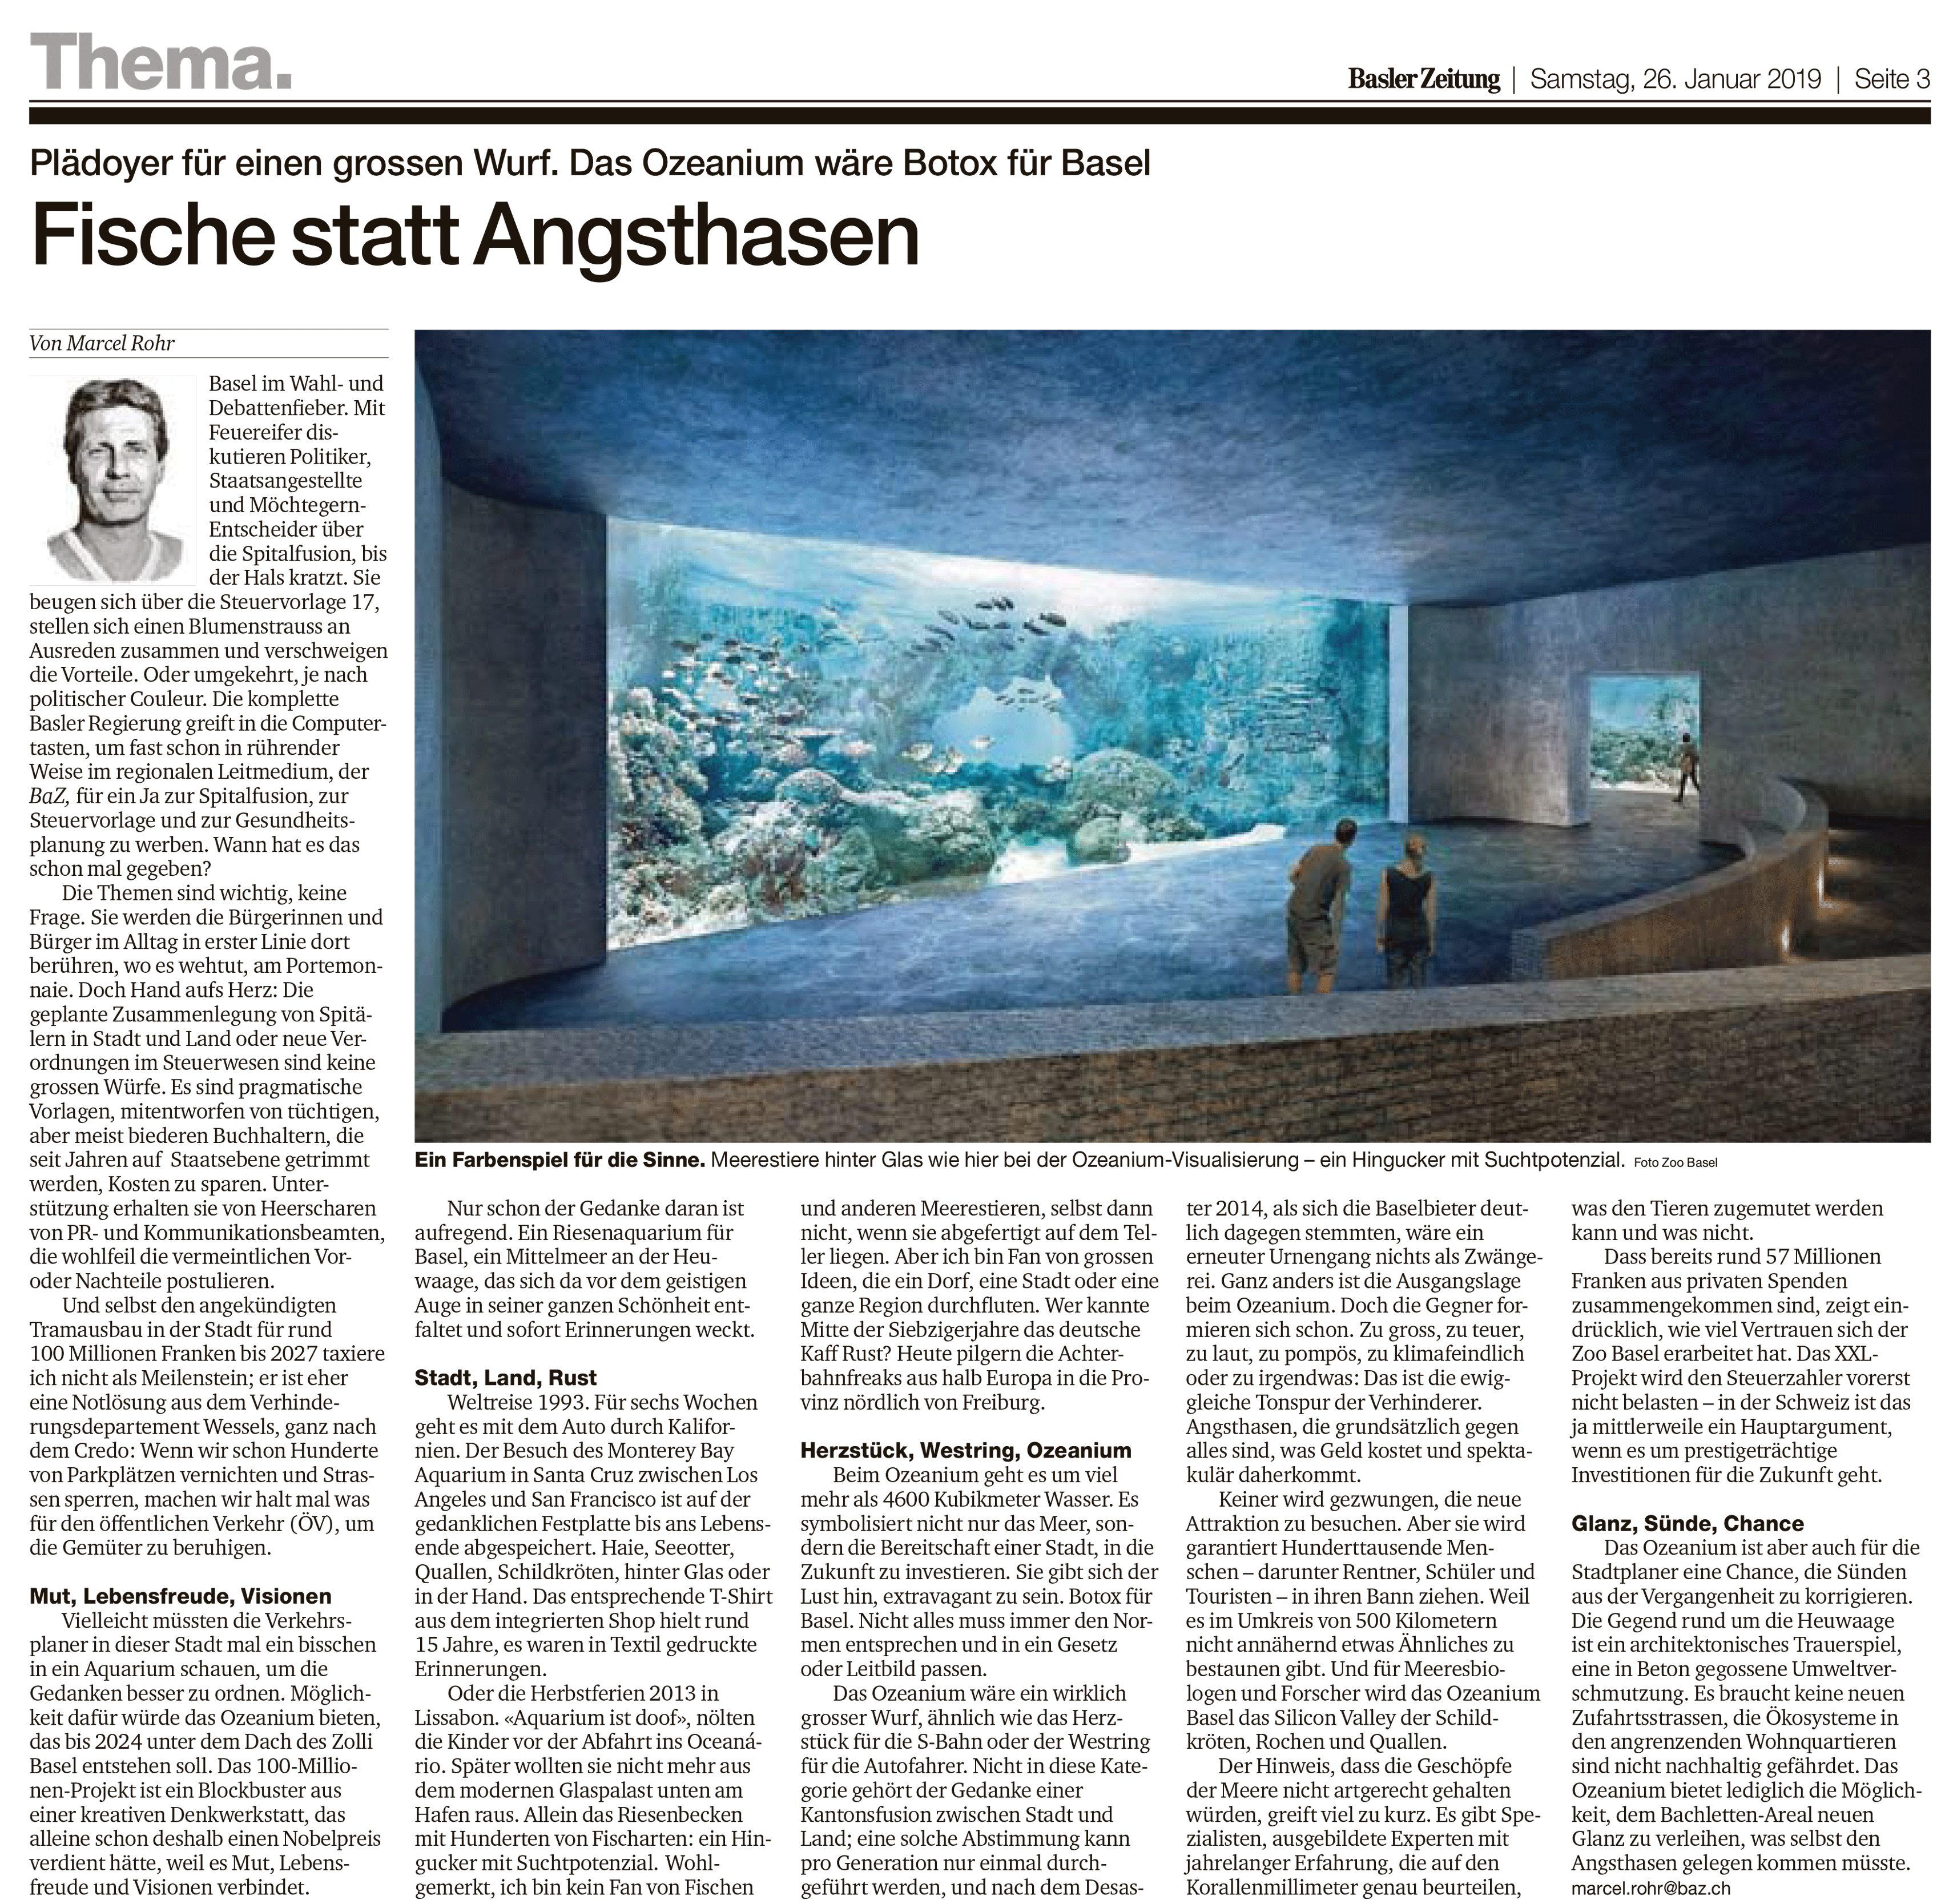Viewport: 1949px width, 1904px height.
Task: Click the Basler Zeitung logo
Action: (x=1424, y=79)
